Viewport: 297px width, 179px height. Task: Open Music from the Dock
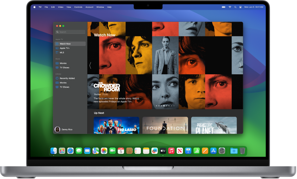(x=171, y=151)
